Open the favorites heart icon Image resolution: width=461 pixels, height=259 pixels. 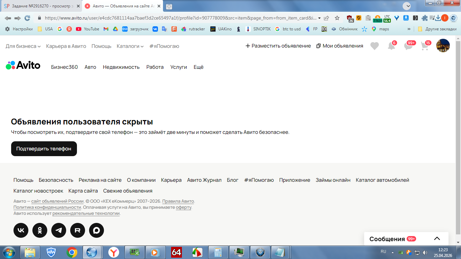coord(375,46)
